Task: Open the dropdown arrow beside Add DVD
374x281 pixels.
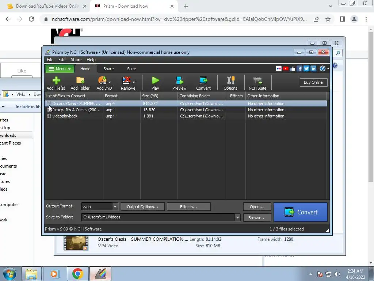Action: pyautogui.click(x=110, y=82)
